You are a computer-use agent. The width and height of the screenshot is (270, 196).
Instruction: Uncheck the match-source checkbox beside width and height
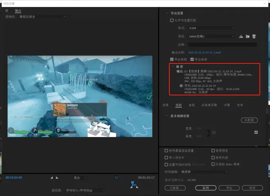pyautogui.click(x=256, y=132)
